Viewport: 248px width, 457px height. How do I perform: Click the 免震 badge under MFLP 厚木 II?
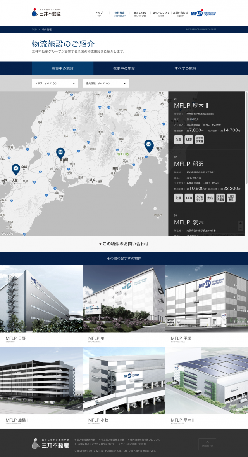coord(178,140)
